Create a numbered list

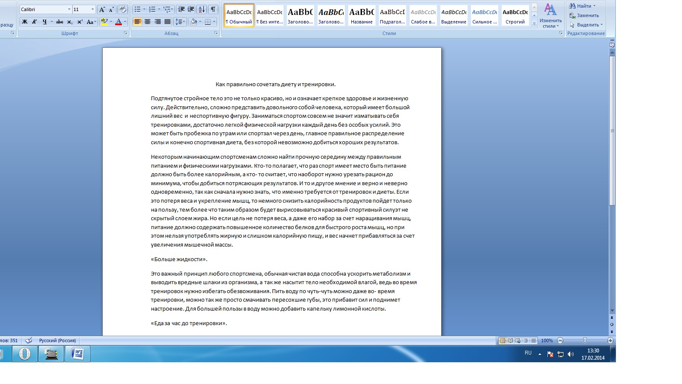[152, 9]
